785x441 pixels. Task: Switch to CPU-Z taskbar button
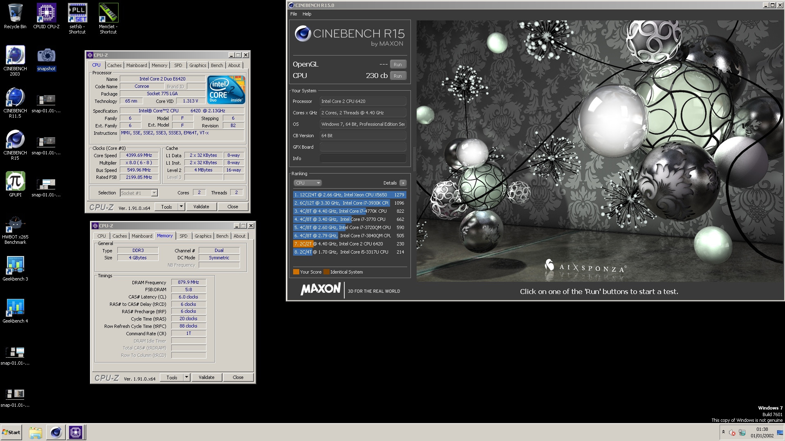tap(76, 432)
